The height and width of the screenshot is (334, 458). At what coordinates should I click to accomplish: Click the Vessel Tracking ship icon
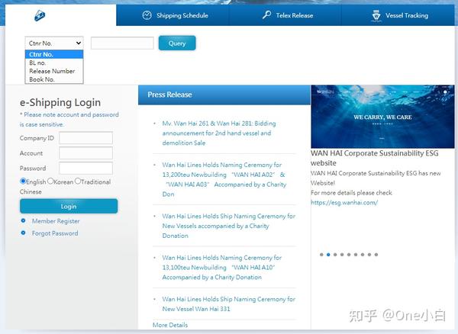376,15
